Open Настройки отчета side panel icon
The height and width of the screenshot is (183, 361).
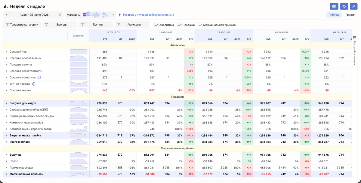coord(354,38)
